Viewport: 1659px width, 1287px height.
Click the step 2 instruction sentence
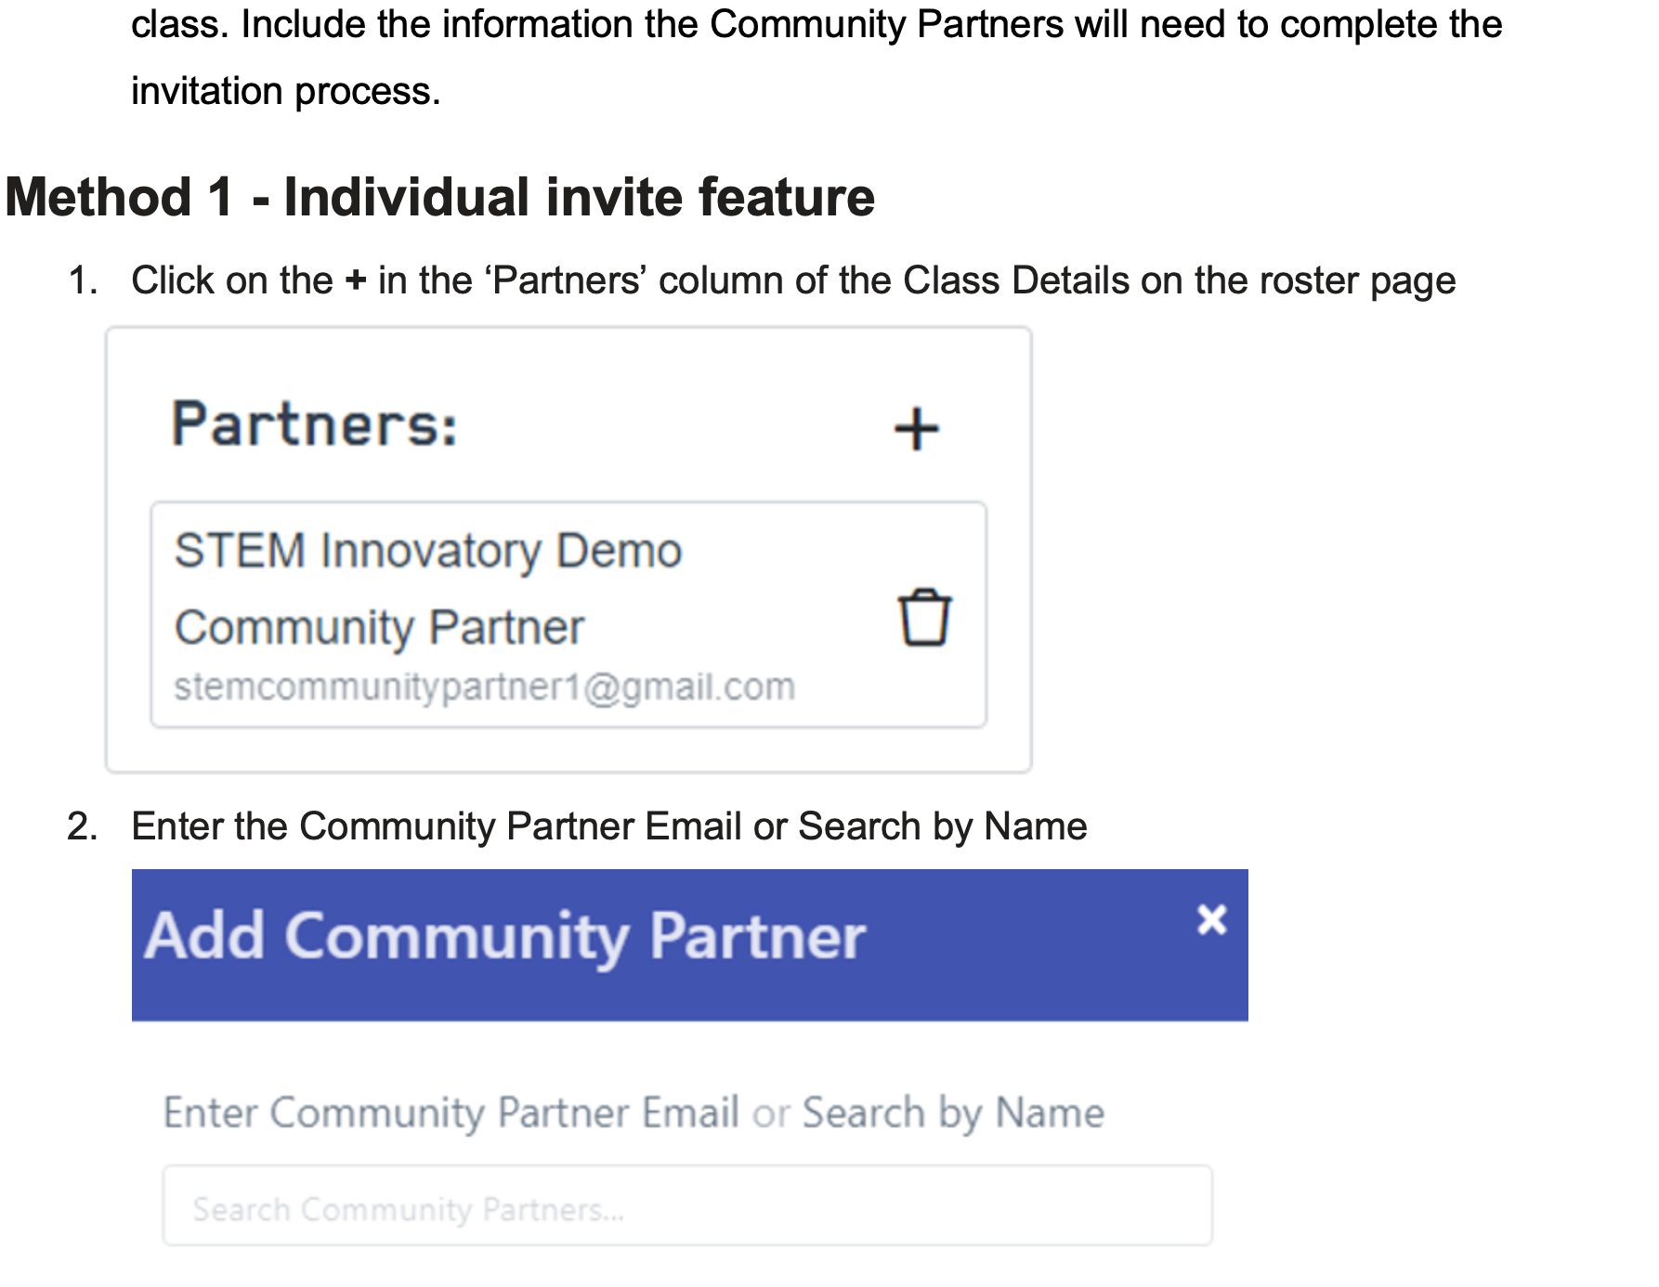pyautogui.click(x=608, y=826)
